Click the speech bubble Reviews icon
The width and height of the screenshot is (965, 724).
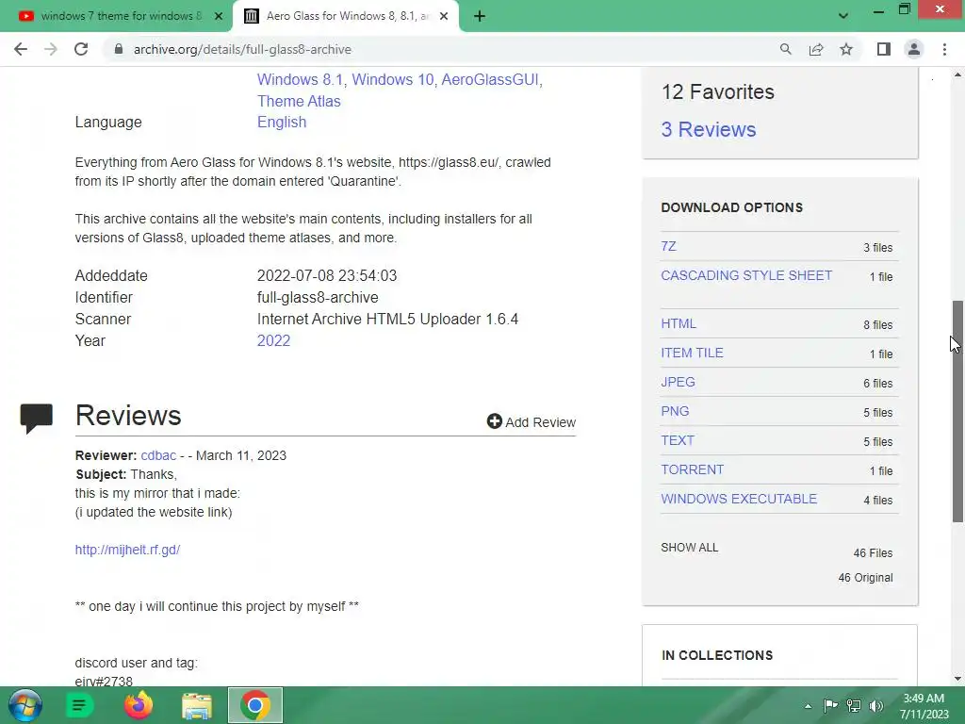(37, 419)
